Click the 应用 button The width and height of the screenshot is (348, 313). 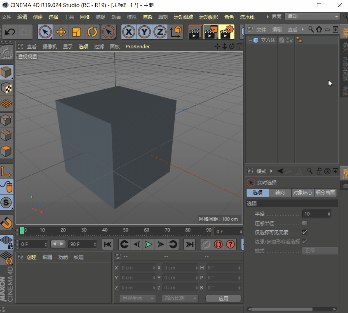223,298
